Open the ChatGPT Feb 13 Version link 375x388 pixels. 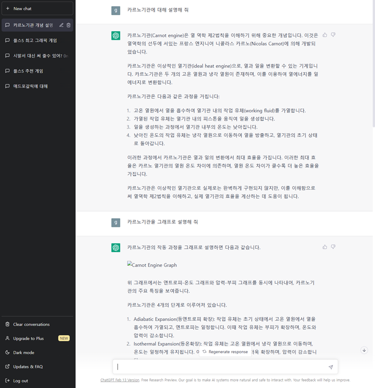120,380
